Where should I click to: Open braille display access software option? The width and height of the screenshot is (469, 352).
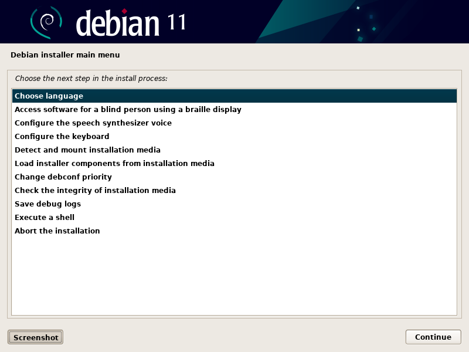pyautogui.click(x=234, y=109)
